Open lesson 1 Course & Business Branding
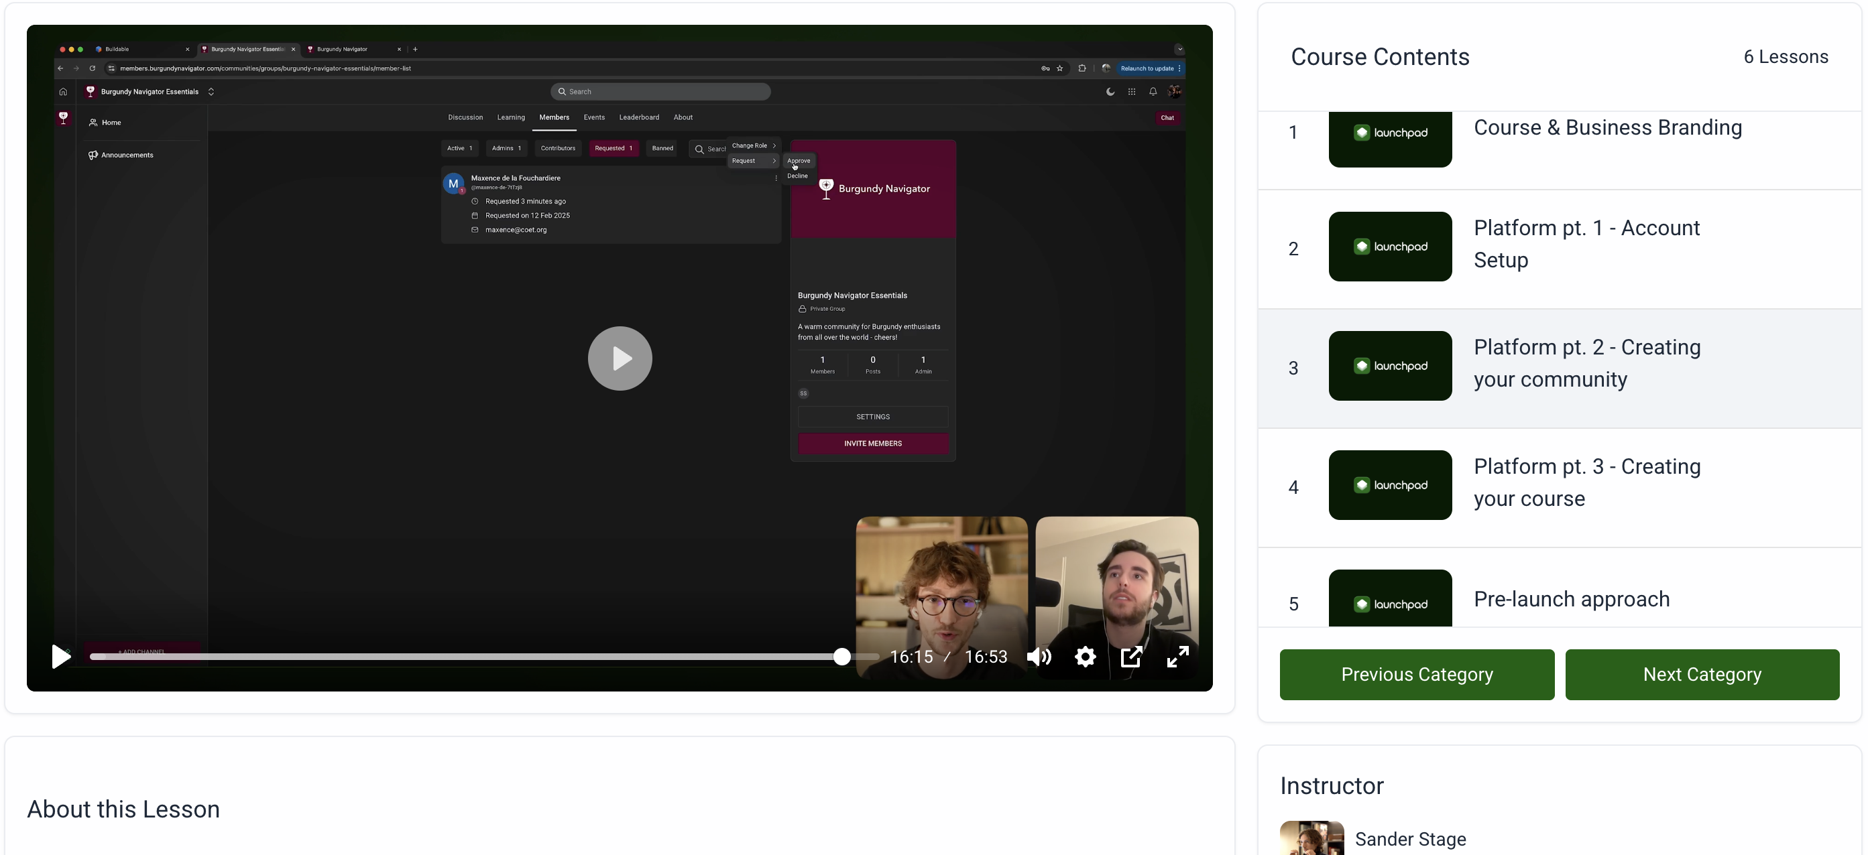 pos(1560,150)
